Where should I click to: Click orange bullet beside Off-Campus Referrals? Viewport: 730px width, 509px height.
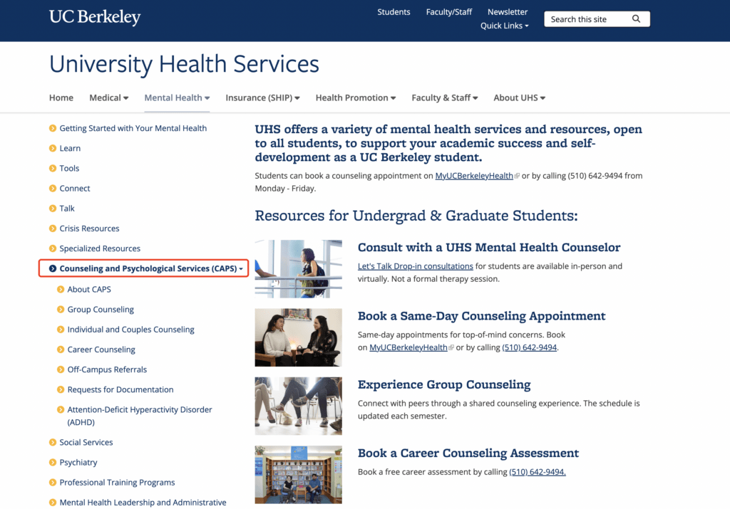click(61, 369)
